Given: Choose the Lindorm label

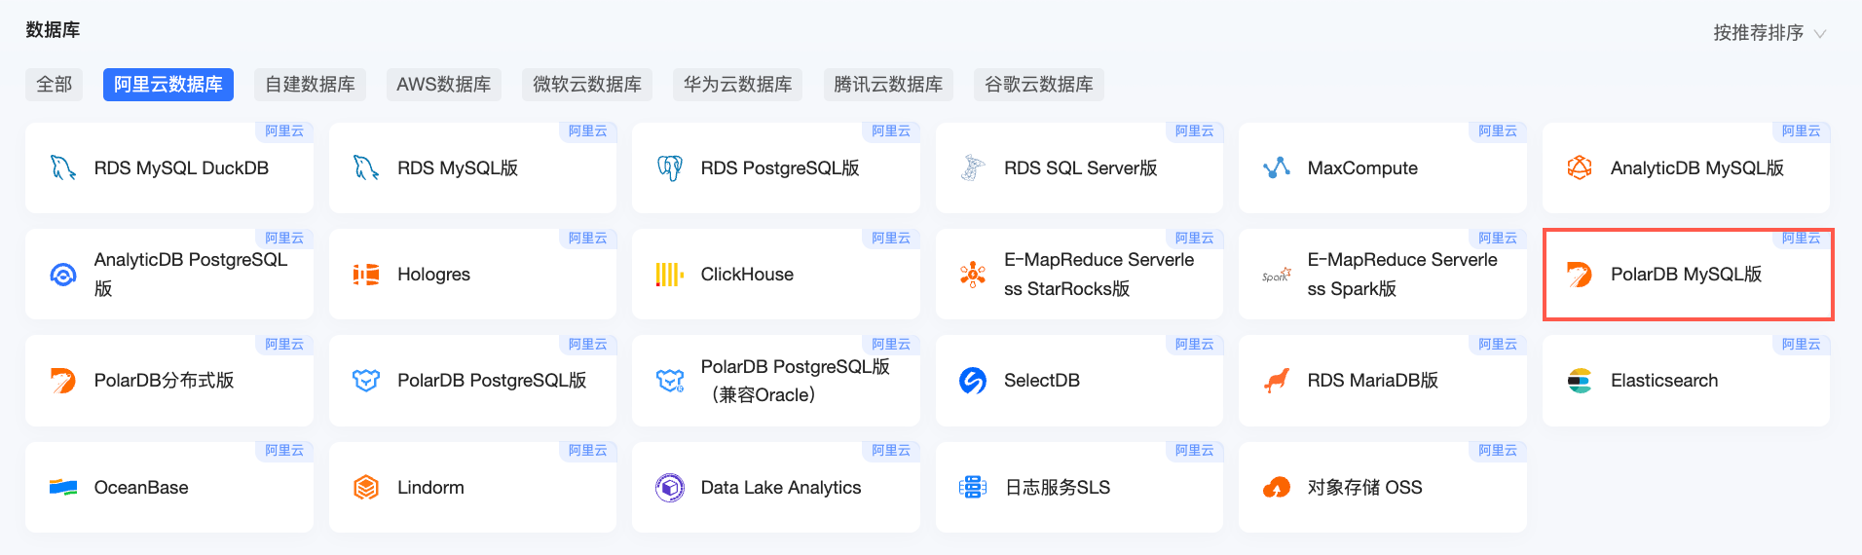Looking at the screenshot, I should [430, 488].
